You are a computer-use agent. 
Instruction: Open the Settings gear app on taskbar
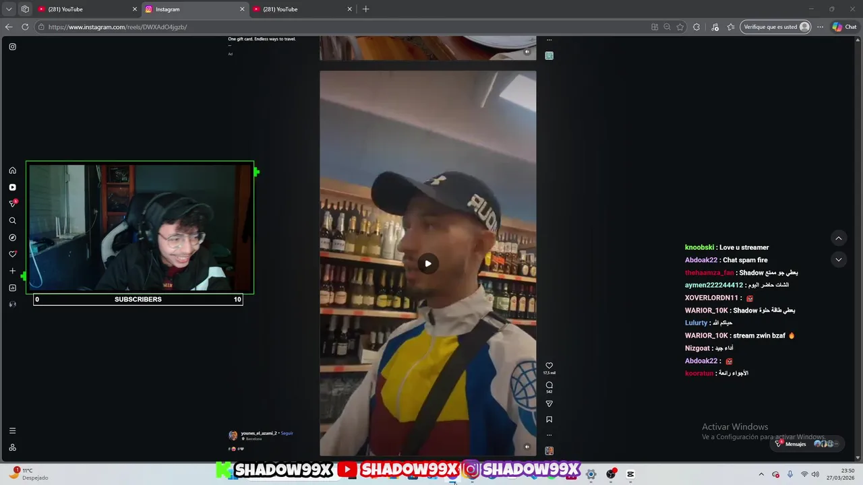[591, 474]
